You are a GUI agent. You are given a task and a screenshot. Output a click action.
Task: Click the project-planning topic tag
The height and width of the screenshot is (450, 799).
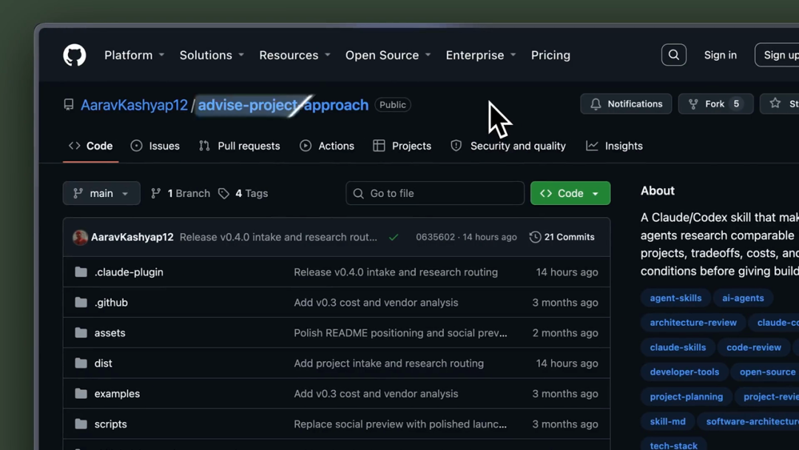(687, 397)
